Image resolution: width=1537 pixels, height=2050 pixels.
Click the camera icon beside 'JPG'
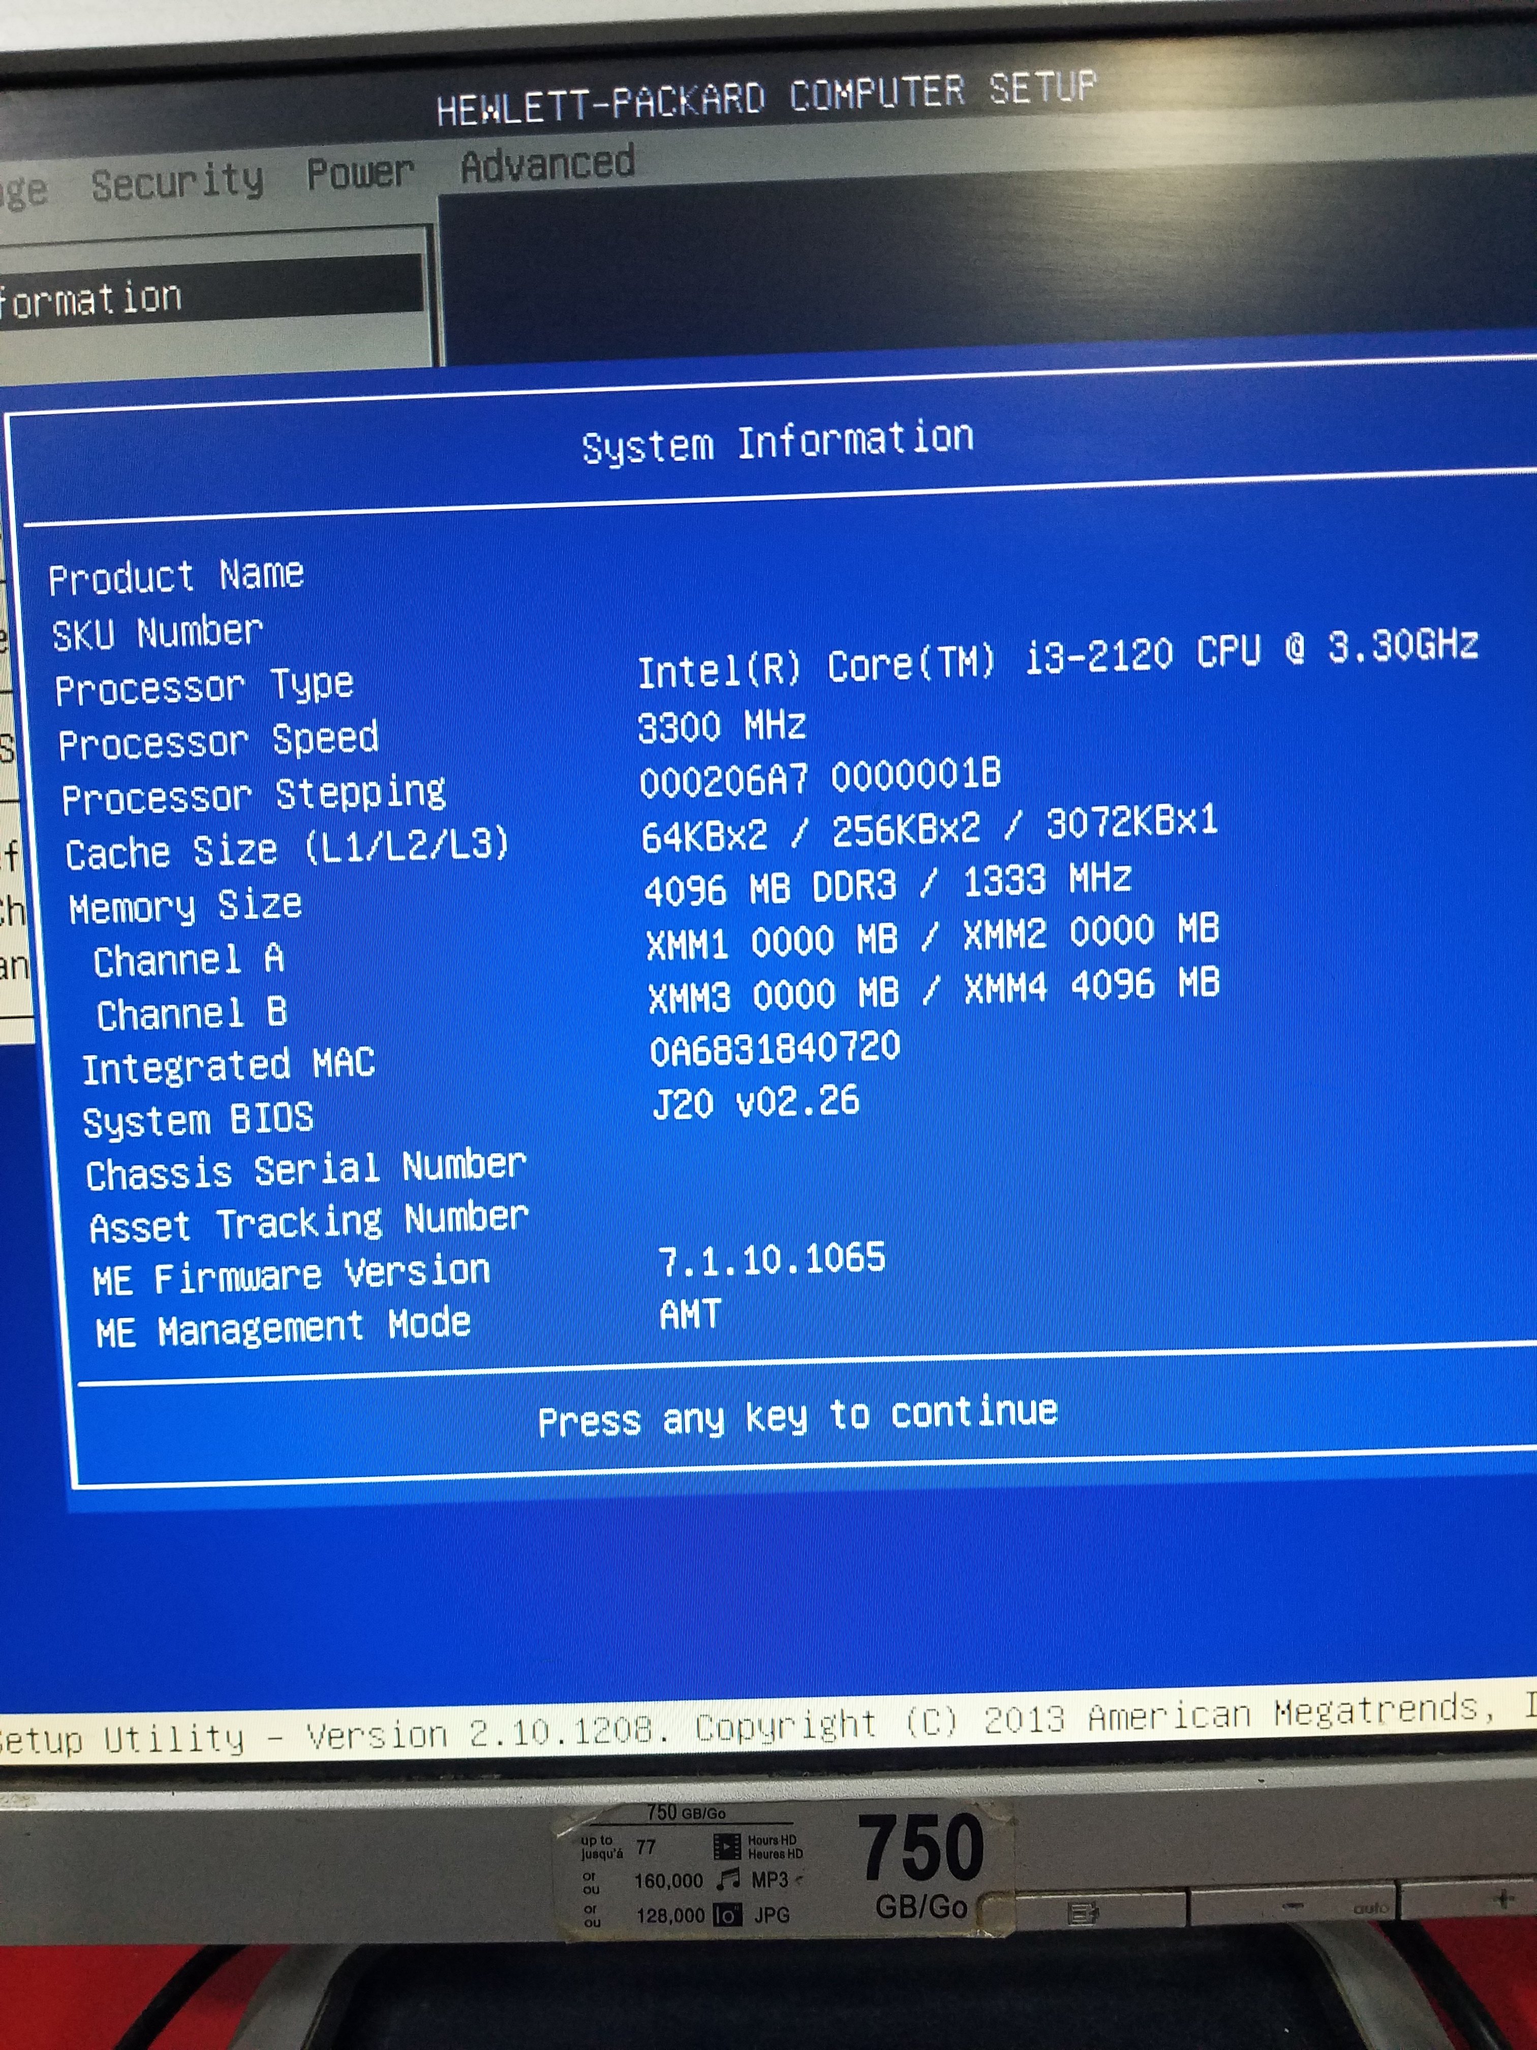pos(728,1915)
